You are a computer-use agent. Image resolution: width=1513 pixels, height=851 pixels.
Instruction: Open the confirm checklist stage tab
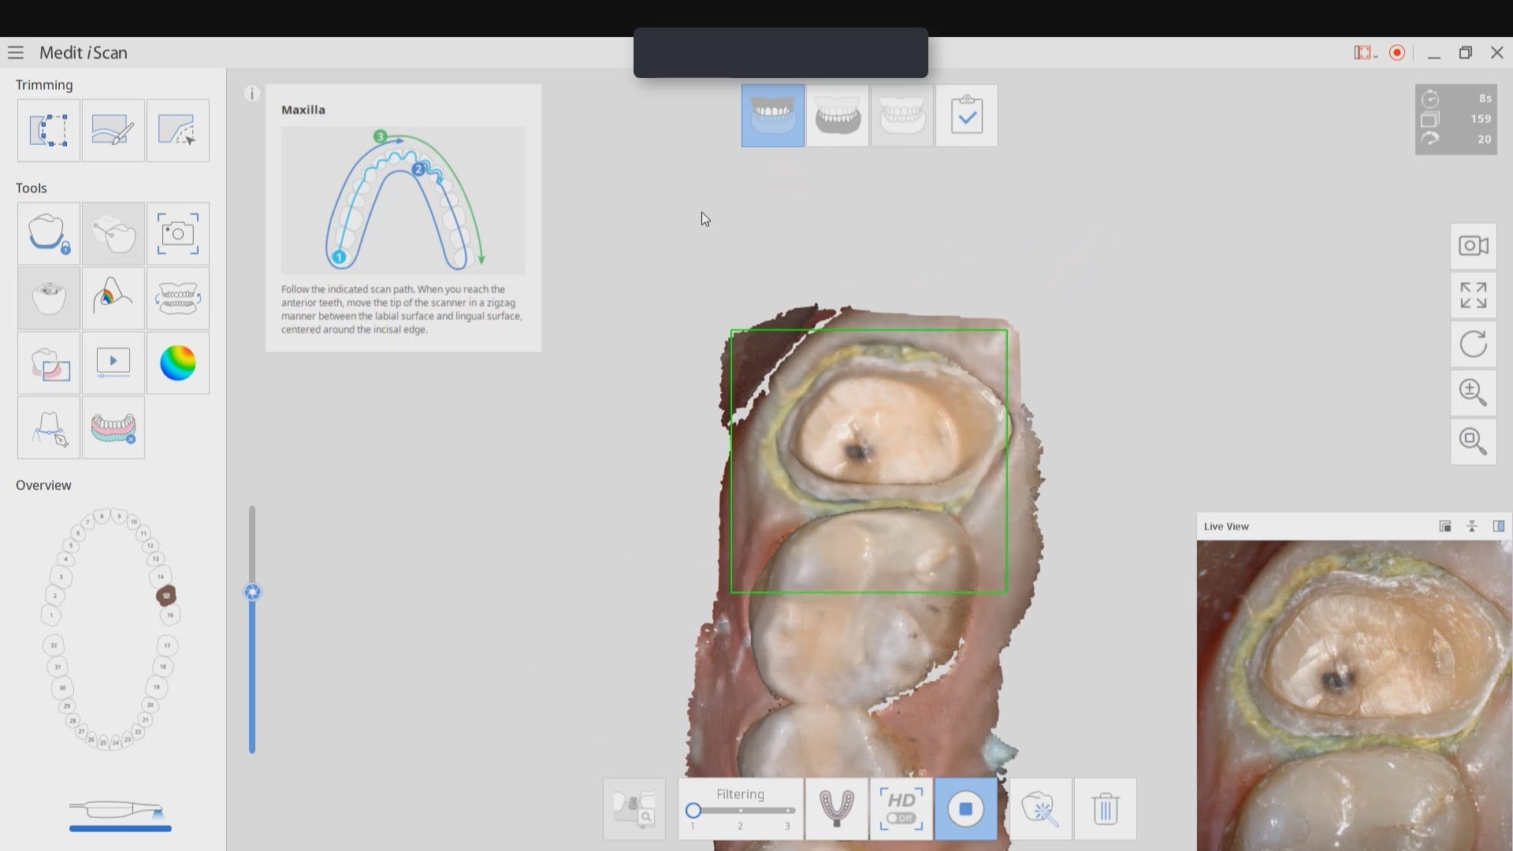pos(967,116)
